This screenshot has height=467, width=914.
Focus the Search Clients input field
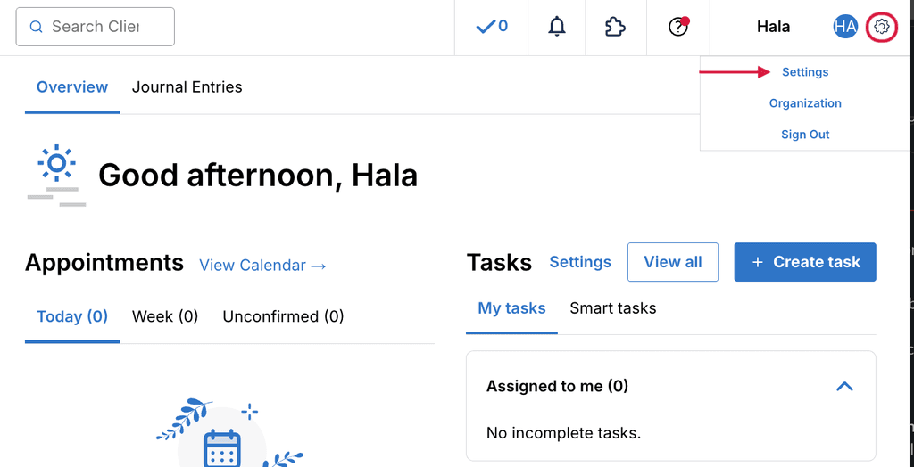[x=95, y=27]
